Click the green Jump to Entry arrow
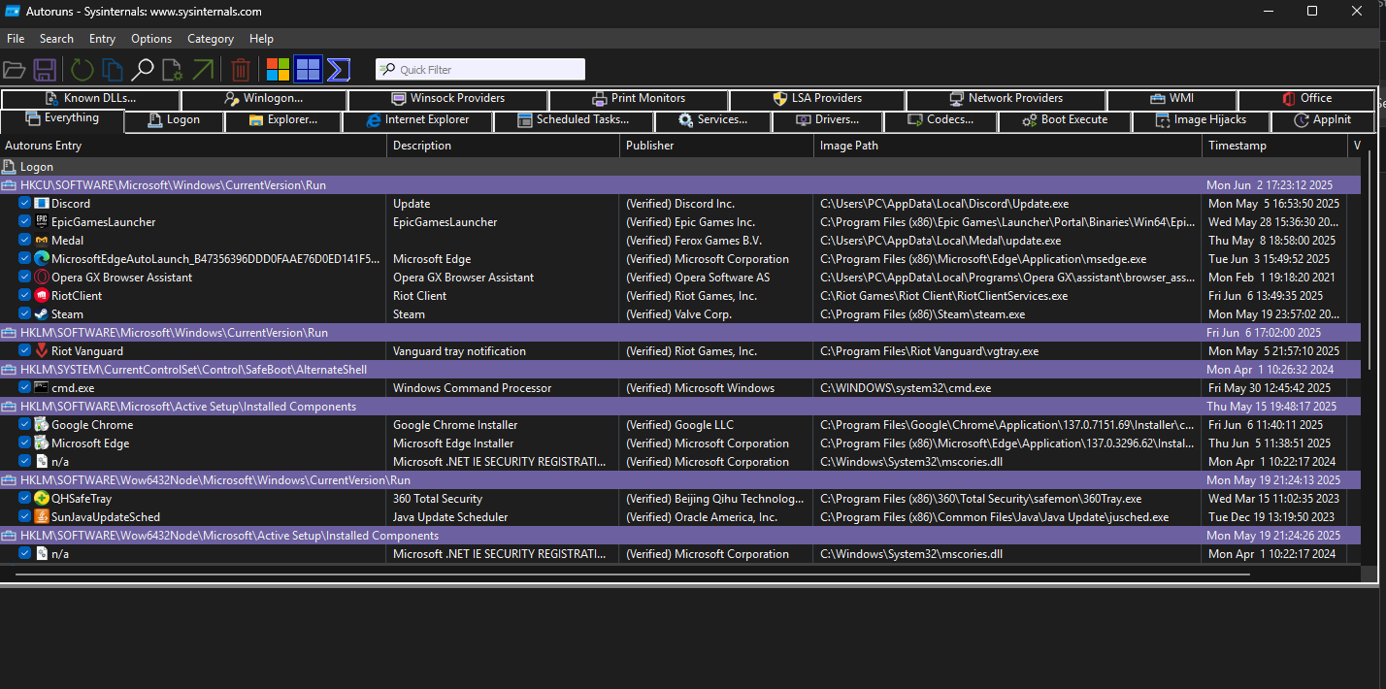Viewport: 1386px width, 689px height. (203, 69)
